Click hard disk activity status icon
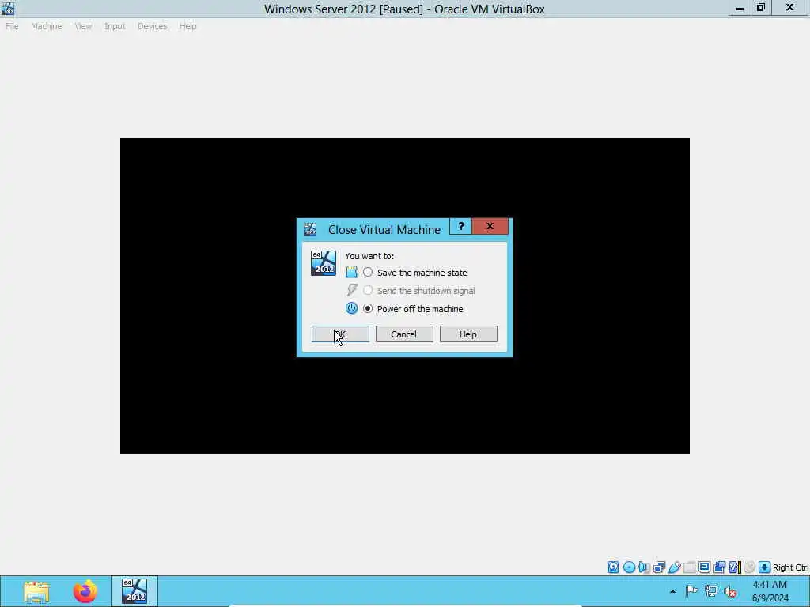810x607 pixels. [613, 567]
